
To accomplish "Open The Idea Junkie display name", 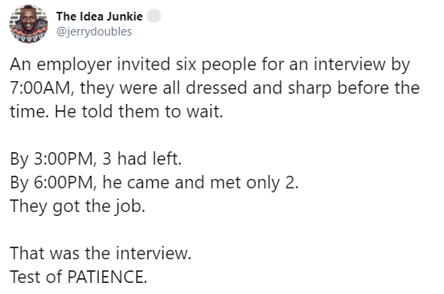I will (99, 17).
